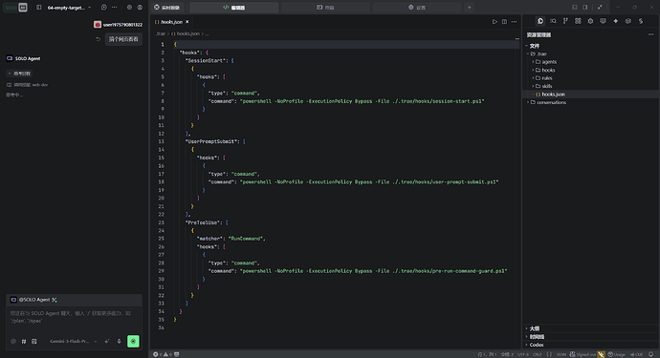Focus the SOLO Agent chat input

point(74,317)
